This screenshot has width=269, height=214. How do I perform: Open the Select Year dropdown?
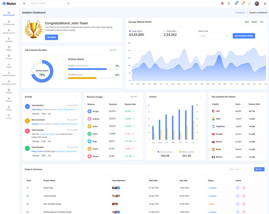click(x=214, y=36)
